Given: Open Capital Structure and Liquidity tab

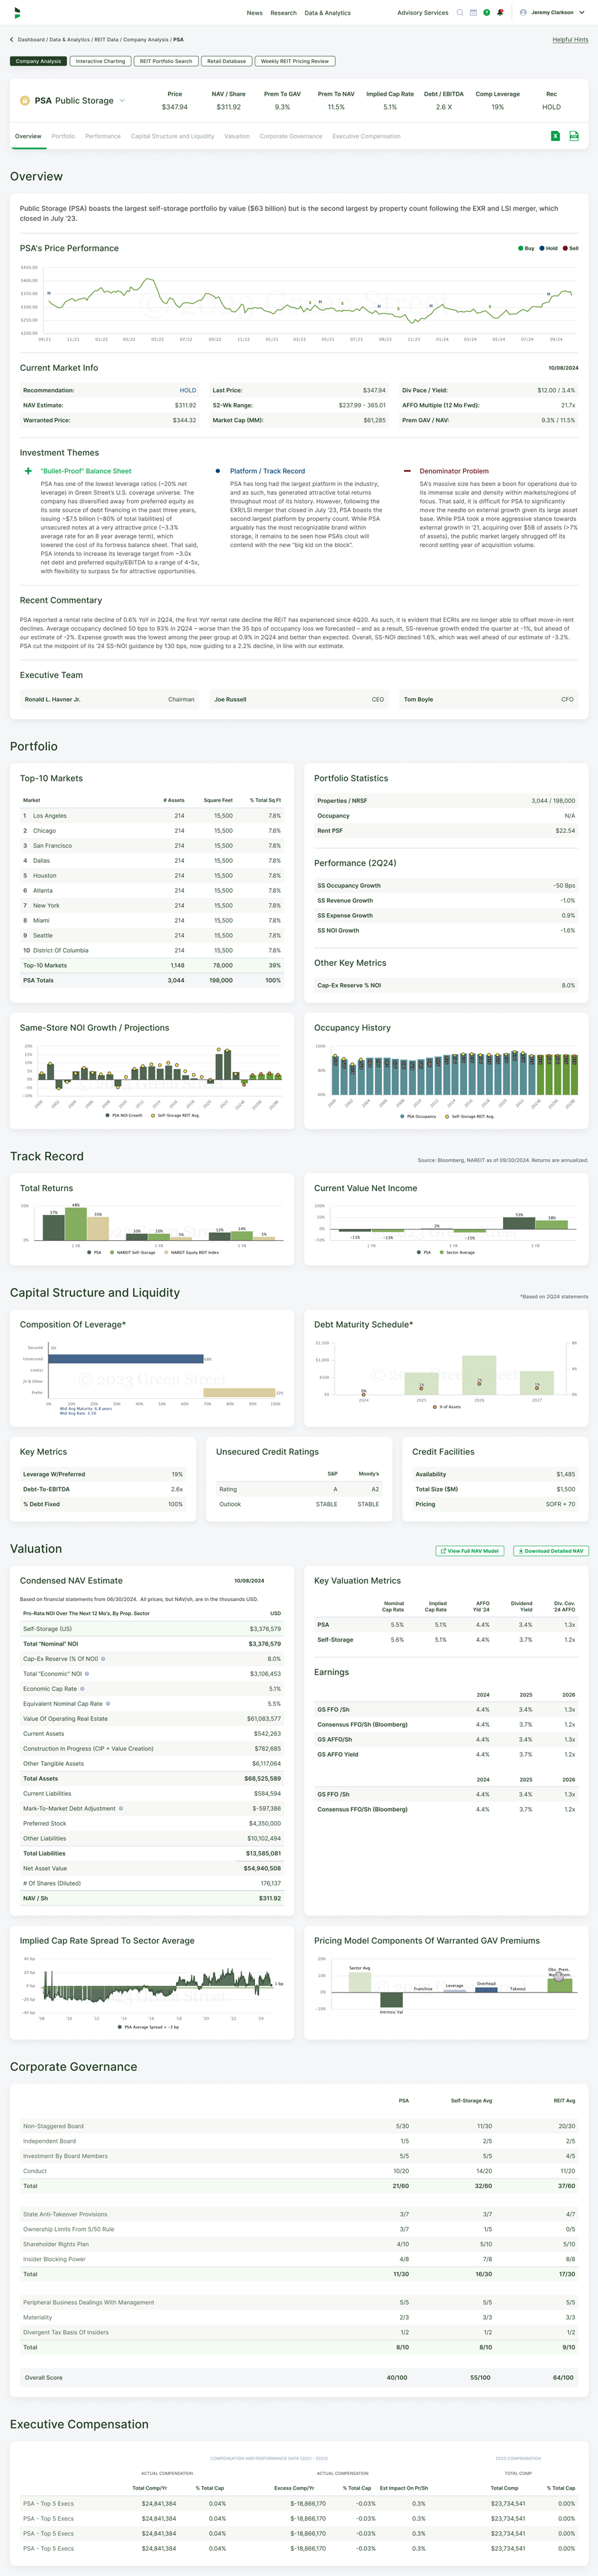Looking at the screenshot, I should (172, 136).
